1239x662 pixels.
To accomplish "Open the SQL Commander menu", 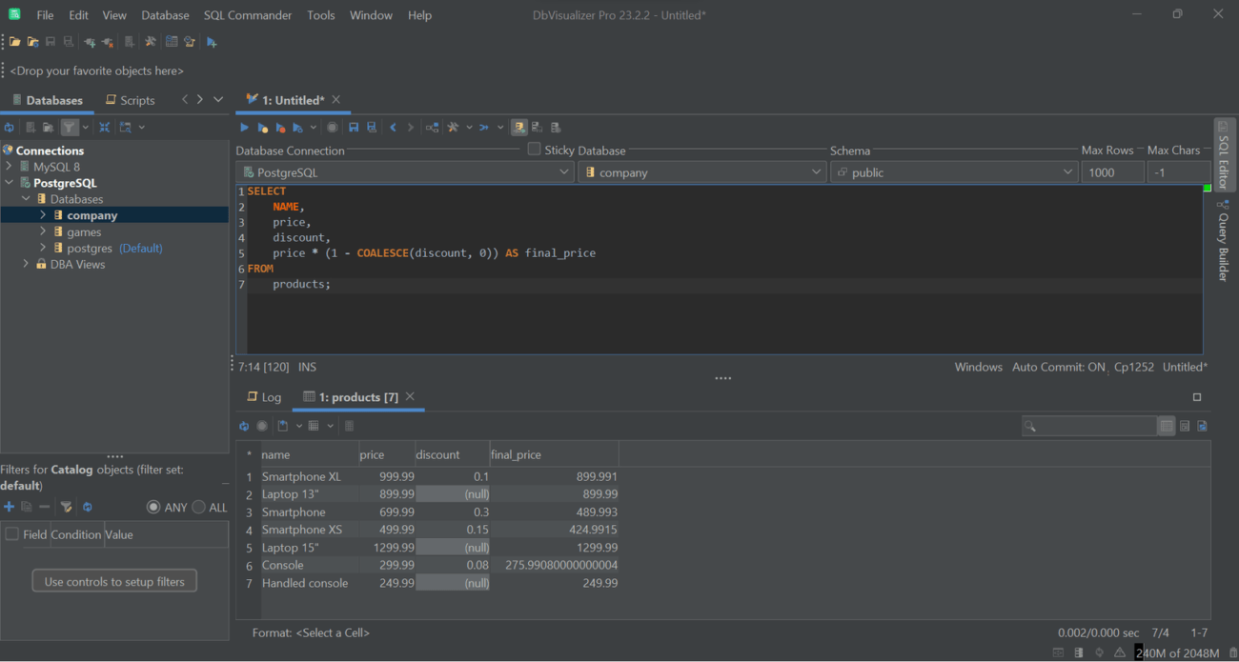I will coord(247,14).
